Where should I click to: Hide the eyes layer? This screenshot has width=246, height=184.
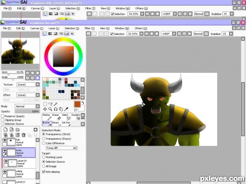pyautogui.click(x=5, y=150)
